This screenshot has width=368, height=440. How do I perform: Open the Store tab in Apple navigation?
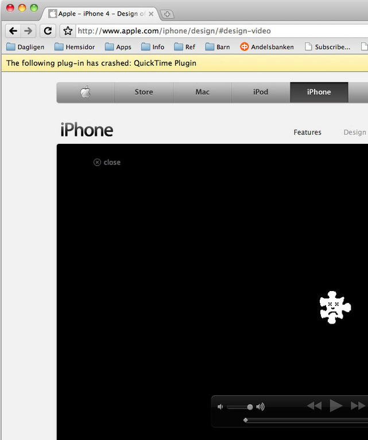144,92
